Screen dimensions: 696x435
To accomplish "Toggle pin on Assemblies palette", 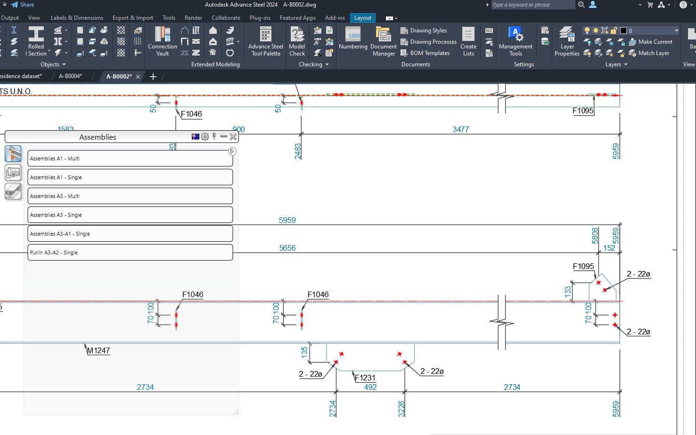I will point(214,137).
